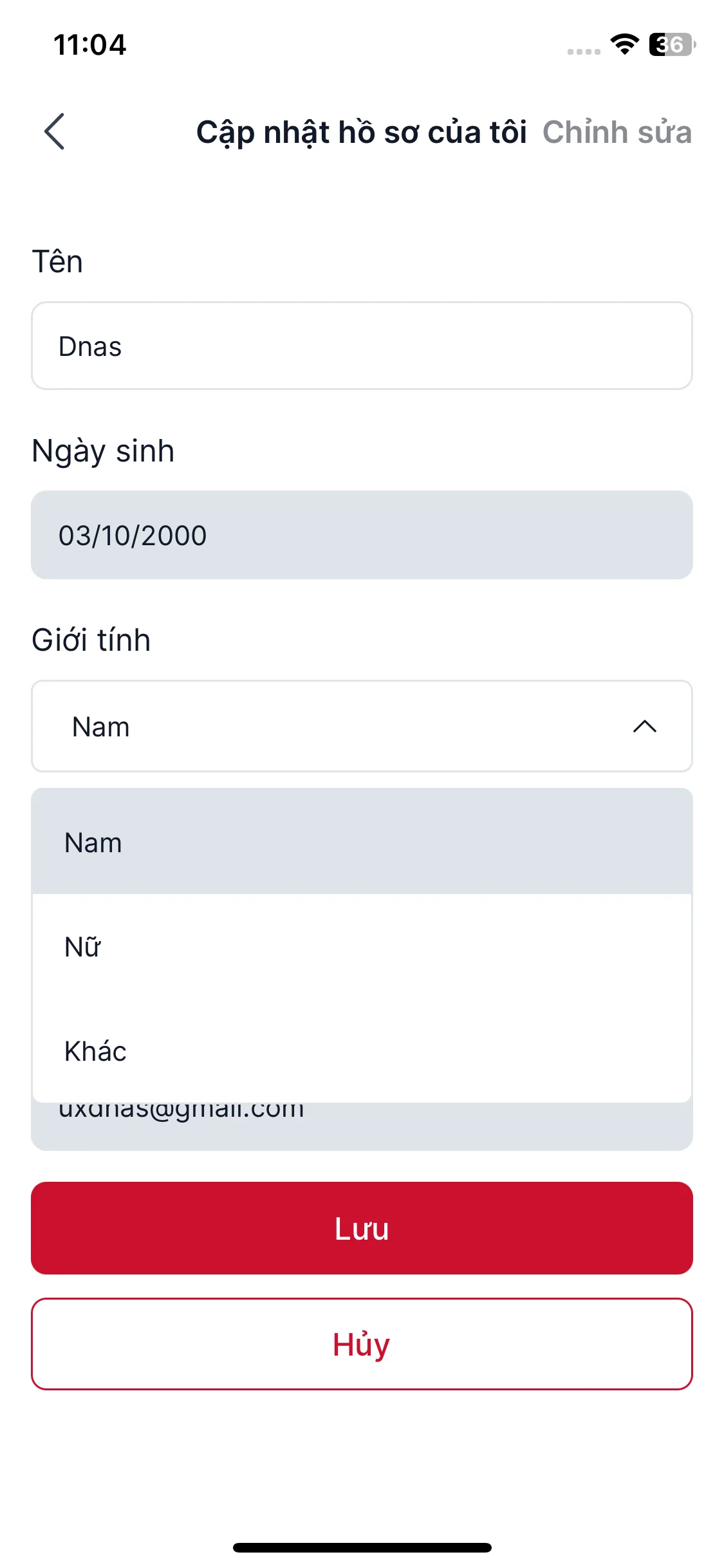Viewport: 724px width, 1568px height.
Task: Tap the cellular signal dots
Action: point(583,51)
